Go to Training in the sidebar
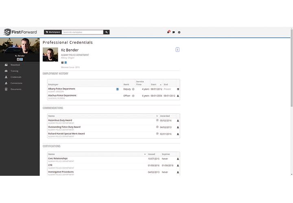The height and width of the screenshot is (203, 293). pos(14,71)
